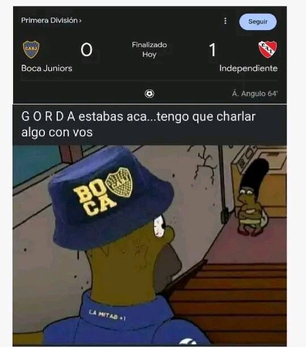Open the Primera División league link

point(49,20)
